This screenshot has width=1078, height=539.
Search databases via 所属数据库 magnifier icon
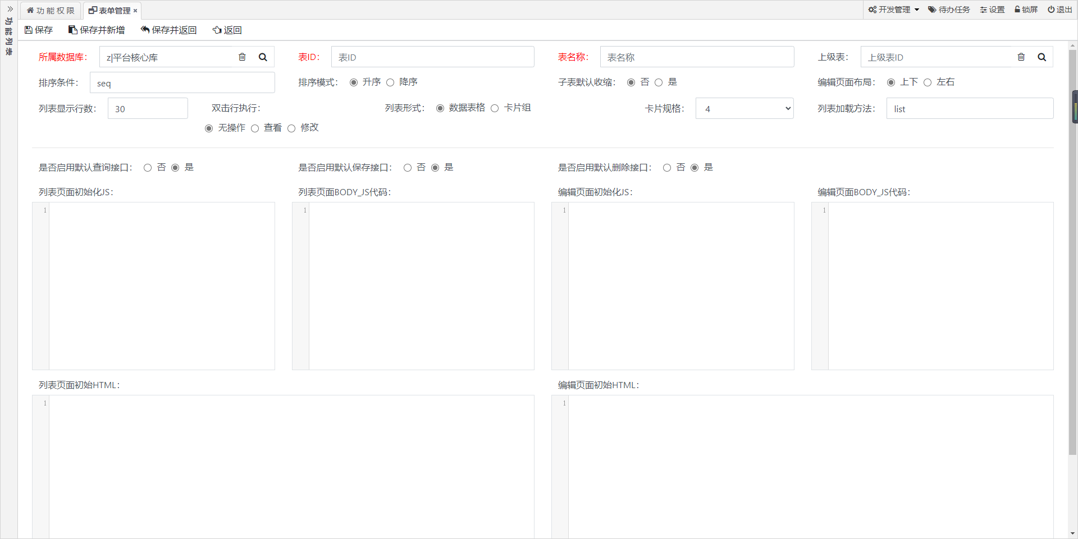point(263,57)
